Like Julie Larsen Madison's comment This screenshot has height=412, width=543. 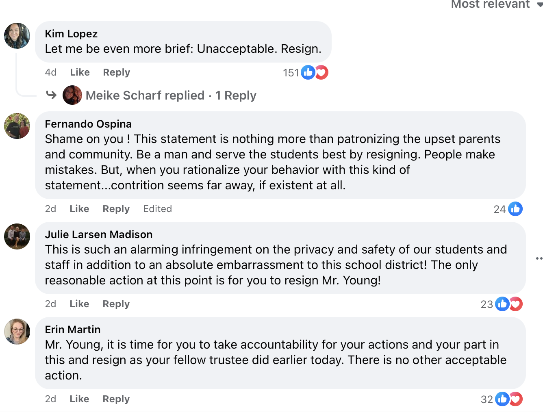click(x=79, y=304)
